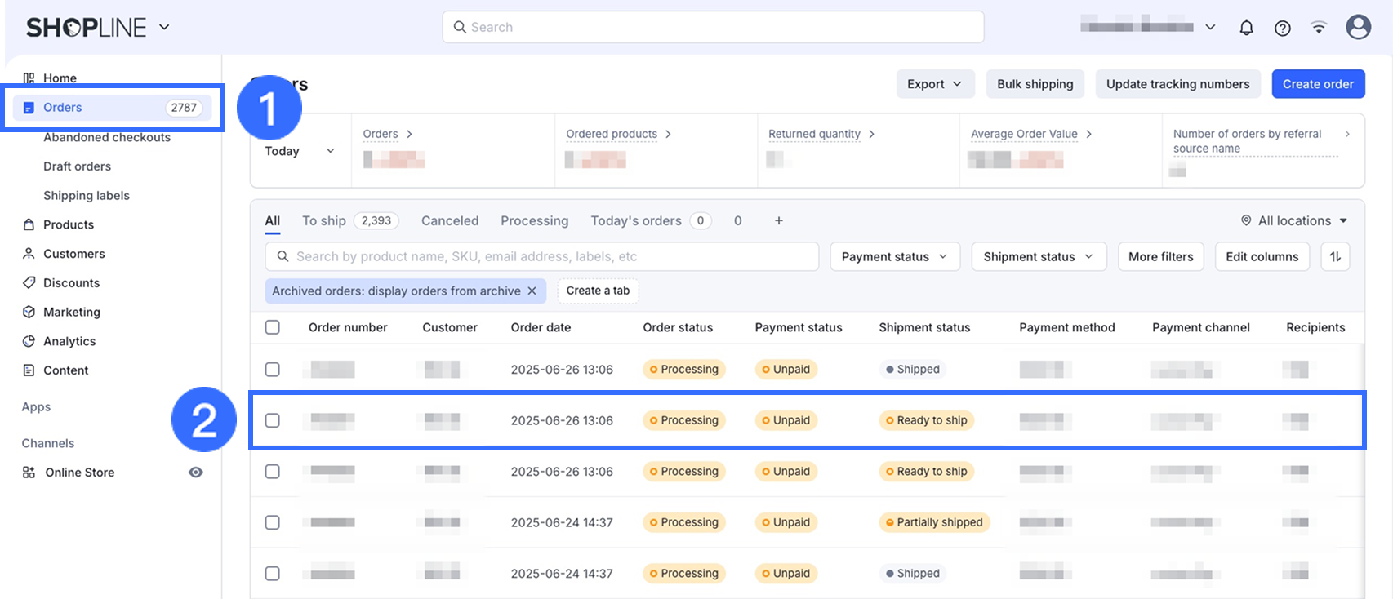Open the user profile avatar

pyautogui.click(x=1358, y=27)
